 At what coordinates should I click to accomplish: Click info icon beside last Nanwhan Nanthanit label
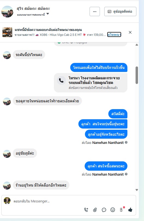point(126,174)
